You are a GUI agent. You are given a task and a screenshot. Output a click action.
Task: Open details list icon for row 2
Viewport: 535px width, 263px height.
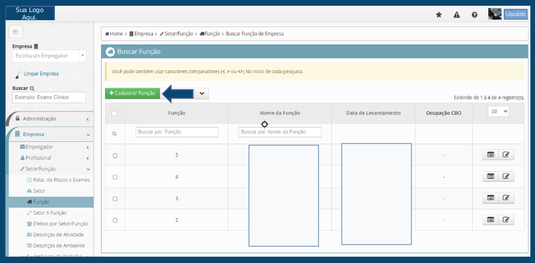point(491,220)
